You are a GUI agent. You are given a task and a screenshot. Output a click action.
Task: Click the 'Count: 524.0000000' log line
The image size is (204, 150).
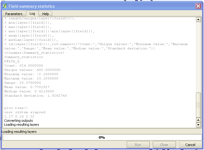click(x=24, y=66)
